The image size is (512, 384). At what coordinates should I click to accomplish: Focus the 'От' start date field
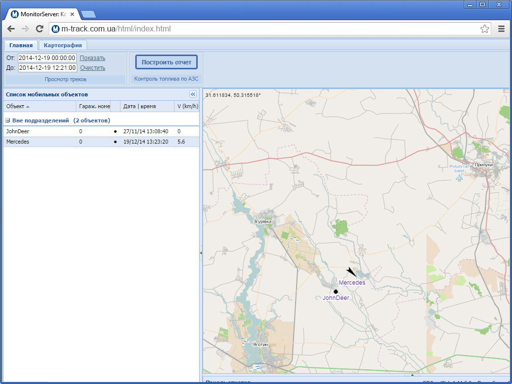click(x=47, y=58)
